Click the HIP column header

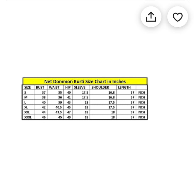[68, 87]
